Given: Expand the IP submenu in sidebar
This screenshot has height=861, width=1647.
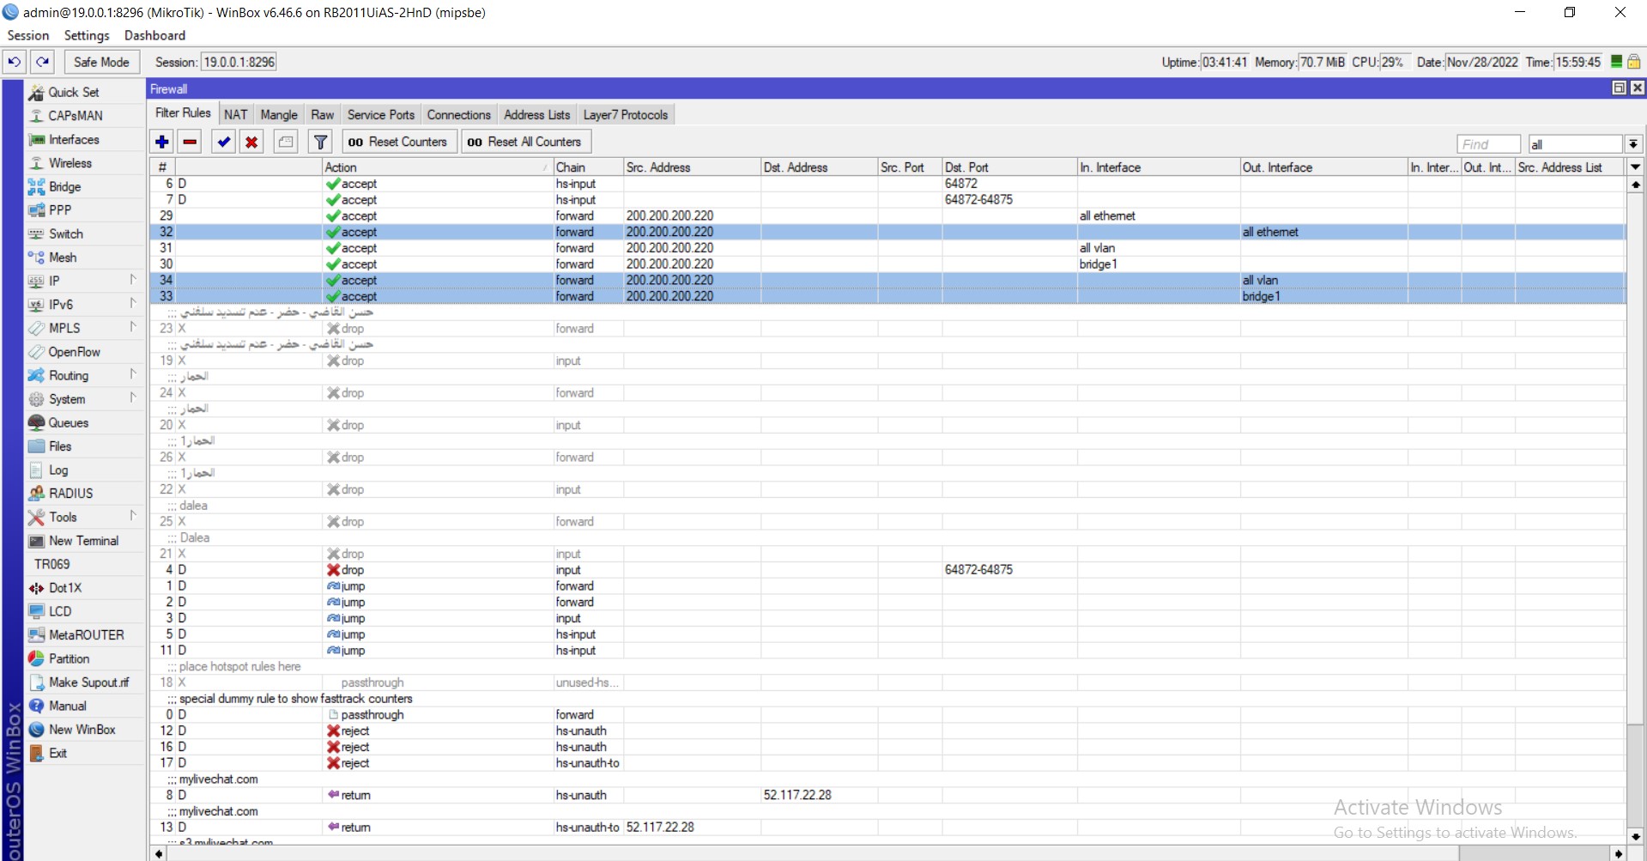Looking at the screenshot, I should 54,281.
